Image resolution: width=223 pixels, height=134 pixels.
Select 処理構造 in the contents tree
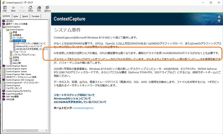point(17,35)
